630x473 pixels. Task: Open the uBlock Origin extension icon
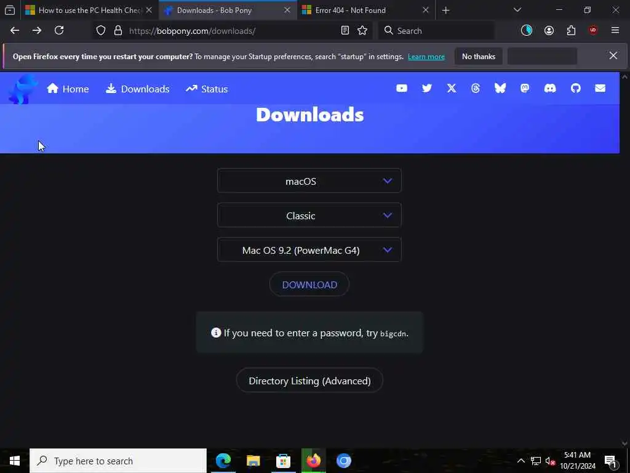click(593, 31)
